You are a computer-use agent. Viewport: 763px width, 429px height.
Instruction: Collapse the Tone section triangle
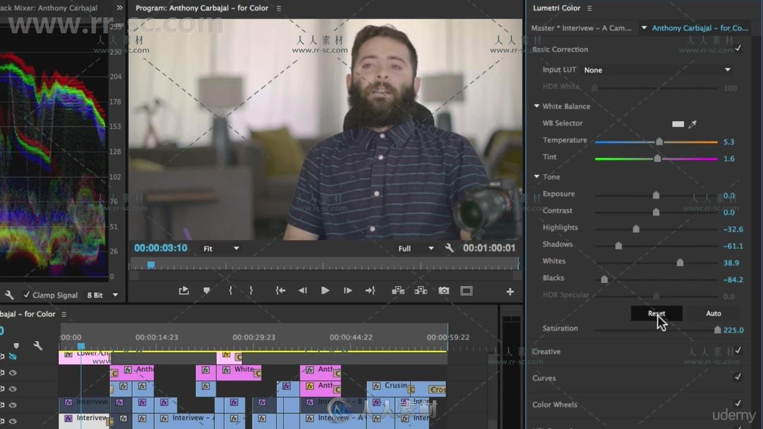[x=536, y=177]
